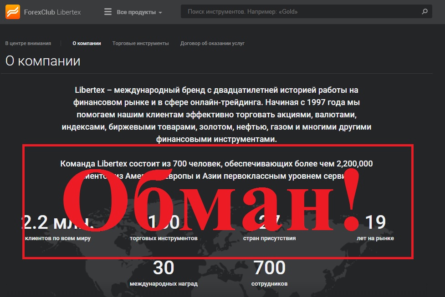
Task: Open the Договор об оказании услуг tab
Action: coord(212,43)
